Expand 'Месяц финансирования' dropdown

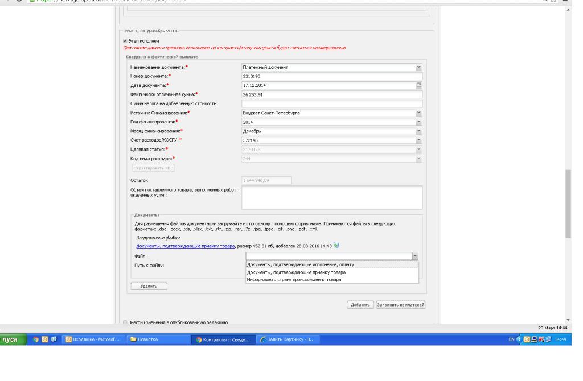tap(418, 131)
